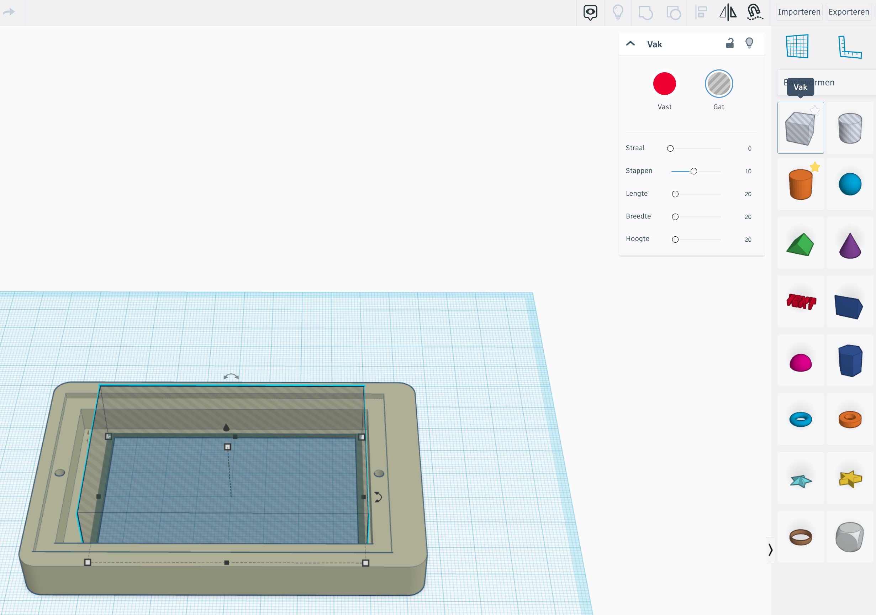The image size is (876, 615).
Task: Adjust the Breedte slider
Action: [675, 217]
